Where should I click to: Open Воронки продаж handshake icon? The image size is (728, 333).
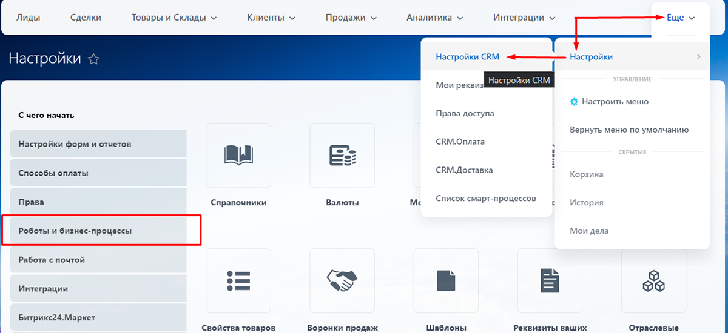pos(342,280)
